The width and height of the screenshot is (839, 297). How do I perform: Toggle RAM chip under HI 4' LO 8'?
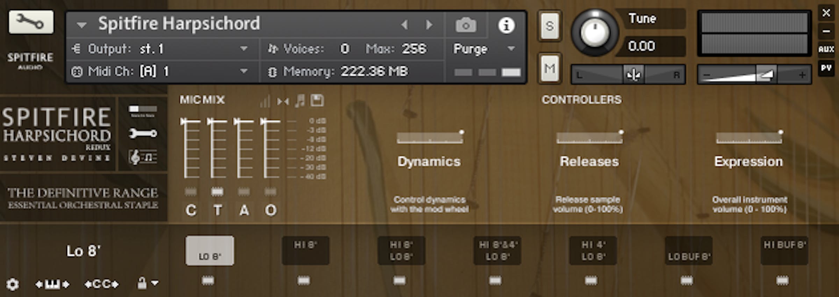pyautogui.click(x=591, y=281)
